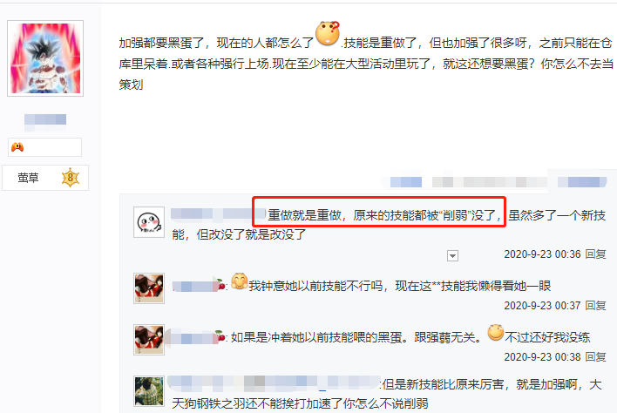Click the red-boxed text 重做就是重做
Image resolution: width=617 pixels, height=413 pixels.
pos(304,215)
